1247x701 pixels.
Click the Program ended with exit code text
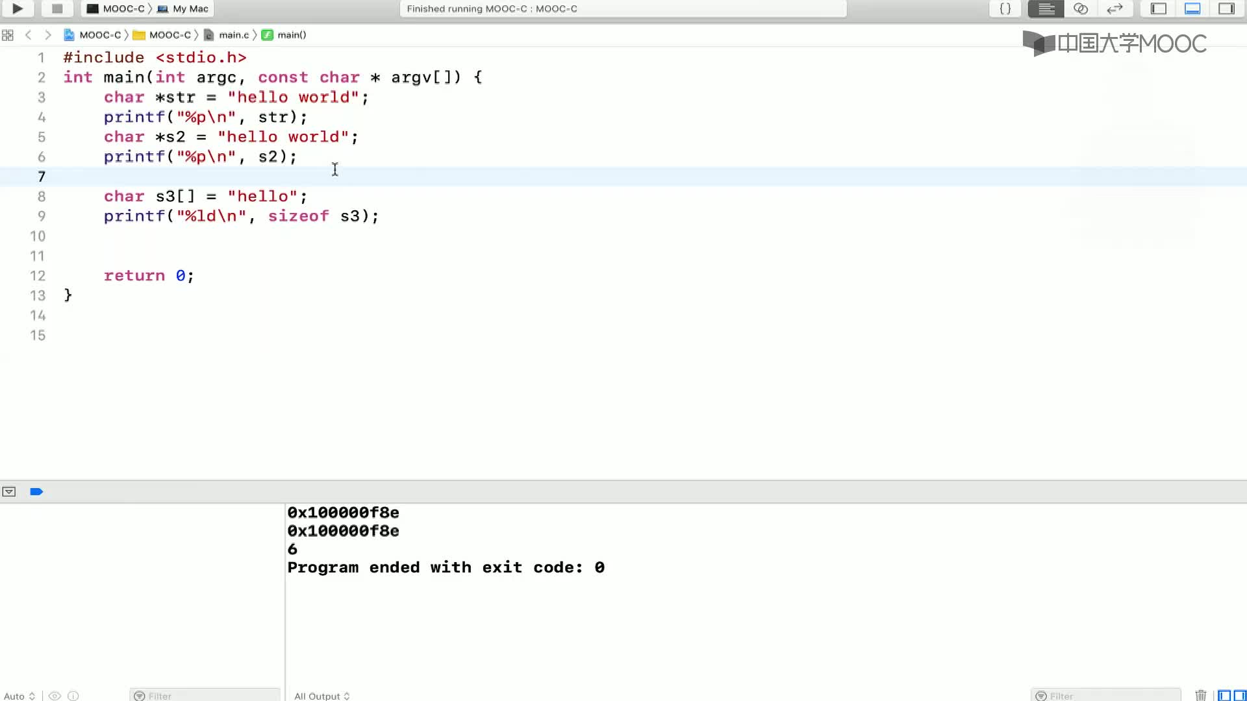coord(446,568)
